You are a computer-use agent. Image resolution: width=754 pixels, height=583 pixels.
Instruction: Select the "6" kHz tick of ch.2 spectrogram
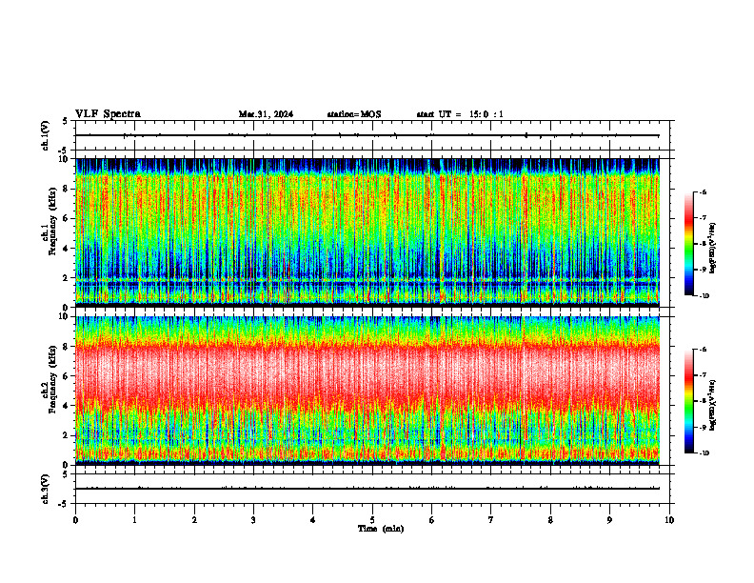(x=67, y=376)
